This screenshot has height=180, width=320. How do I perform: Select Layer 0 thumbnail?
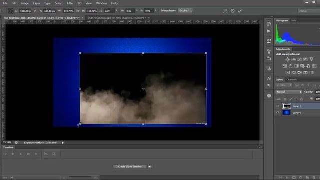[x=286, y=113]
